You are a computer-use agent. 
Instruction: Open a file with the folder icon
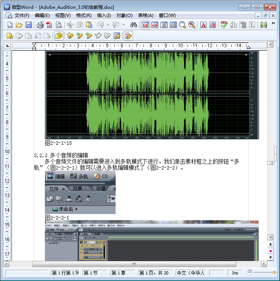(x=19, y=25)
